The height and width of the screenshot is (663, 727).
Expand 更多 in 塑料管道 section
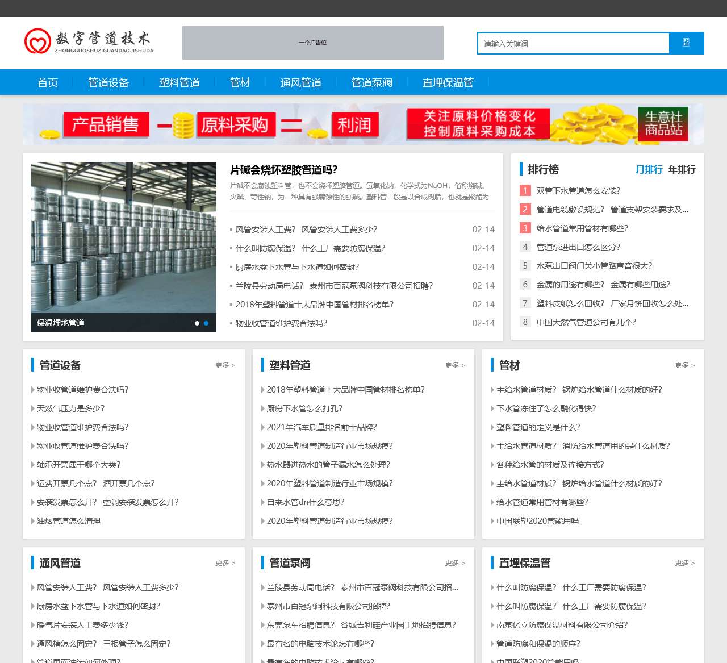coord(455,365)
